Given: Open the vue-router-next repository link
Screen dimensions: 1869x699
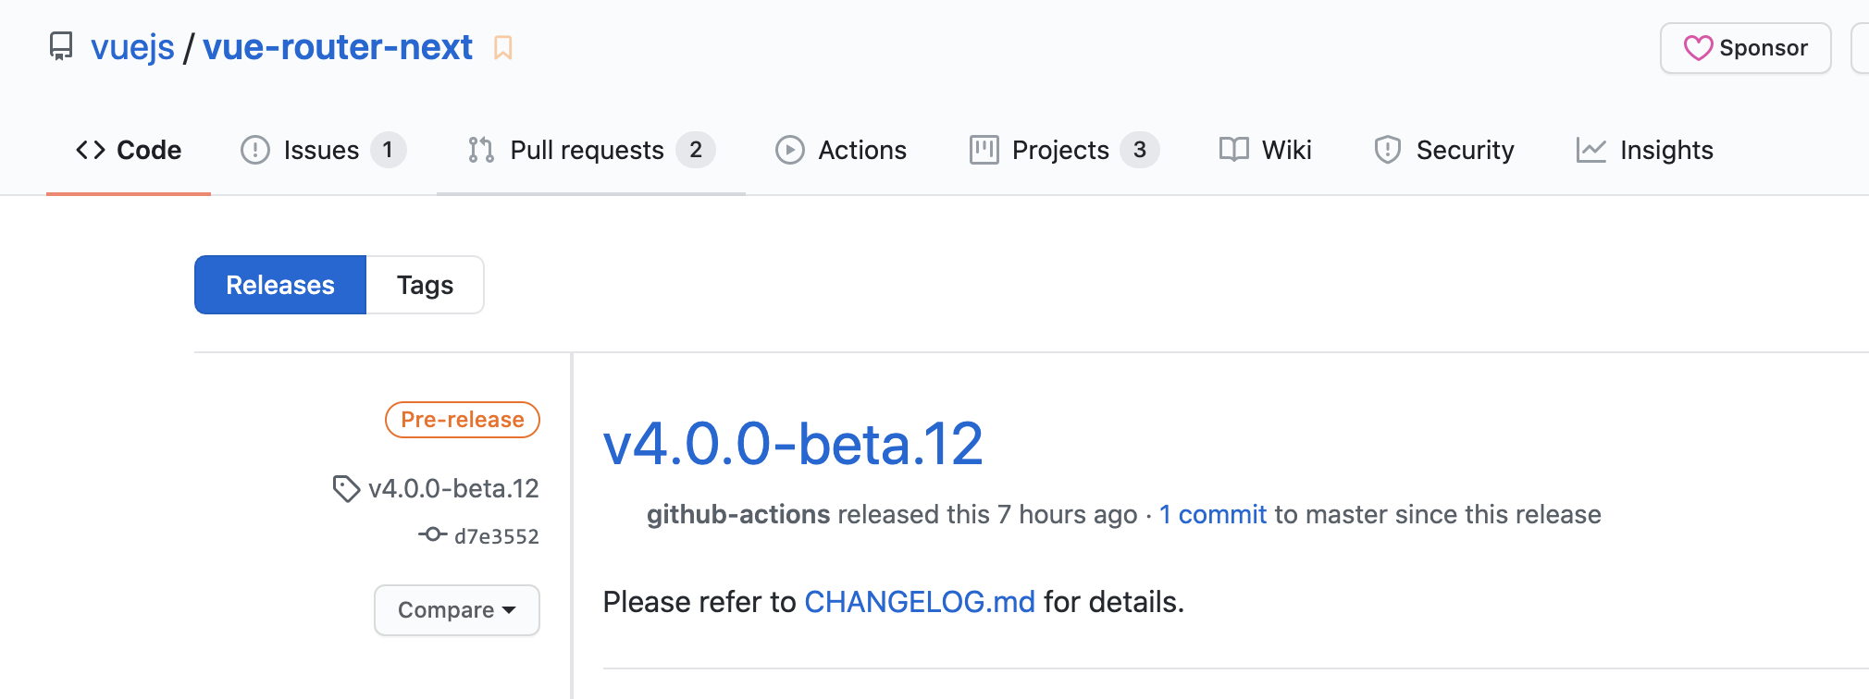Looking at the screenshot, I should [338, 47].
